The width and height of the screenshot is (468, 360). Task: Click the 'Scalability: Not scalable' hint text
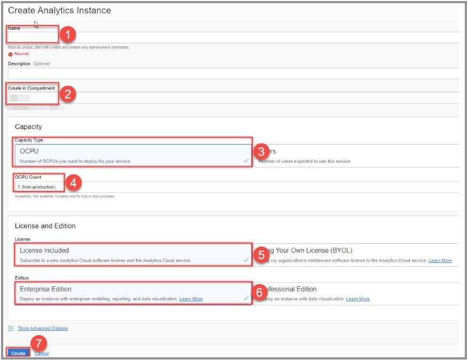(65, 196)
